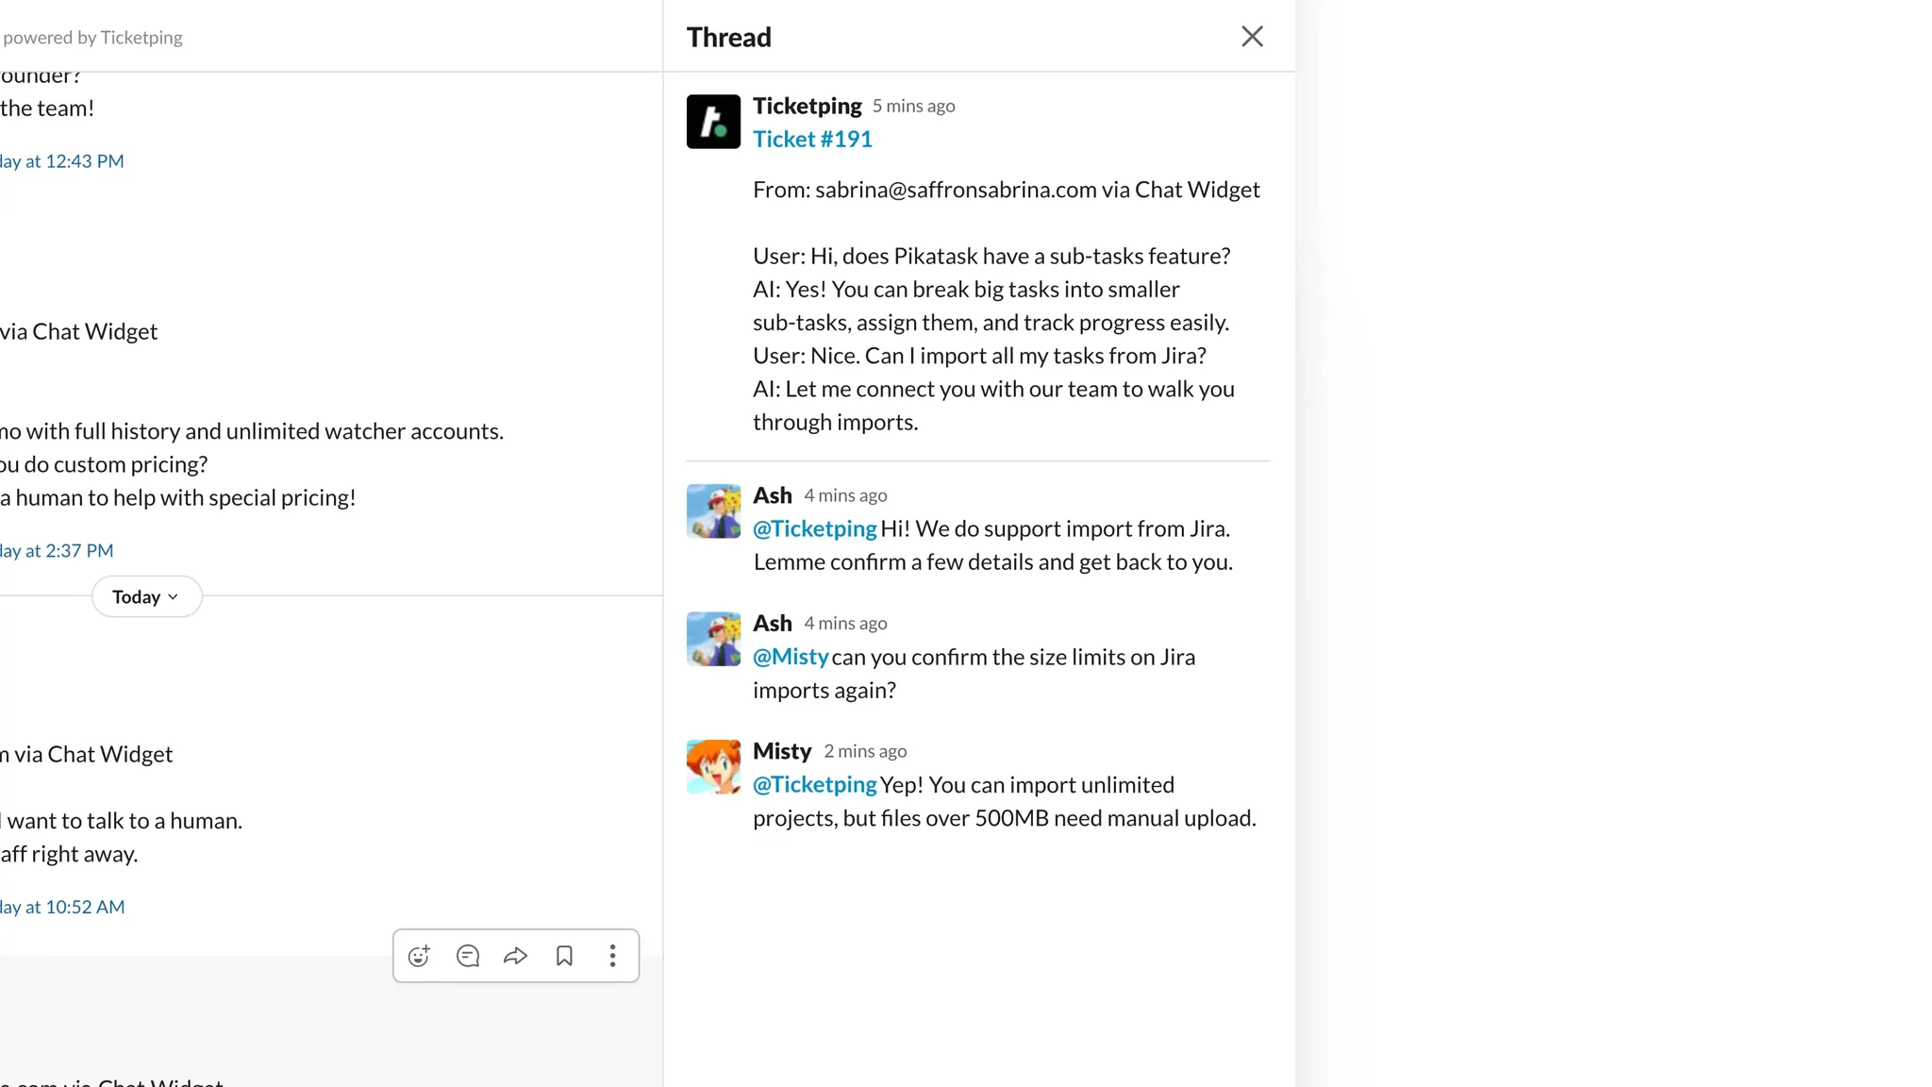Forward the message with the share arrow icon
Screen dimensions: 1932x1087
(x=515, y=956)
